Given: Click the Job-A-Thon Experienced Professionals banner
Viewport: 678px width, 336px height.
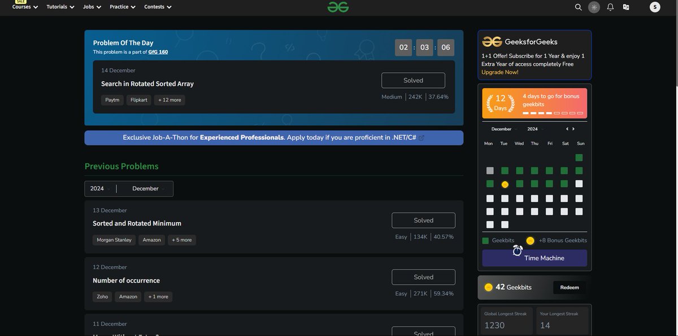Looking at the screenshot, I should coord(274,138).
